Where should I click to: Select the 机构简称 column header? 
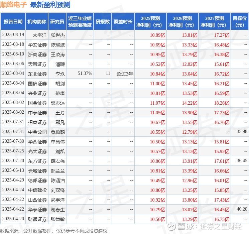pos(37,22)
